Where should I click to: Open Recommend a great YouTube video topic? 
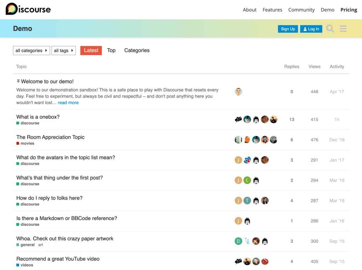[x=58, y=259]
